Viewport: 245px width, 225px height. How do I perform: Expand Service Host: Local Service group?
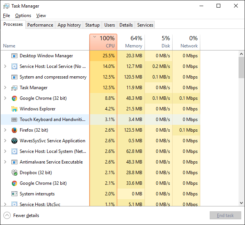coord(5,66)
